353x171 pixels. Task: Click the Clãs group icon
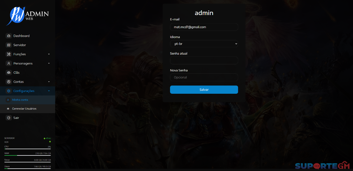coord(9,73)
